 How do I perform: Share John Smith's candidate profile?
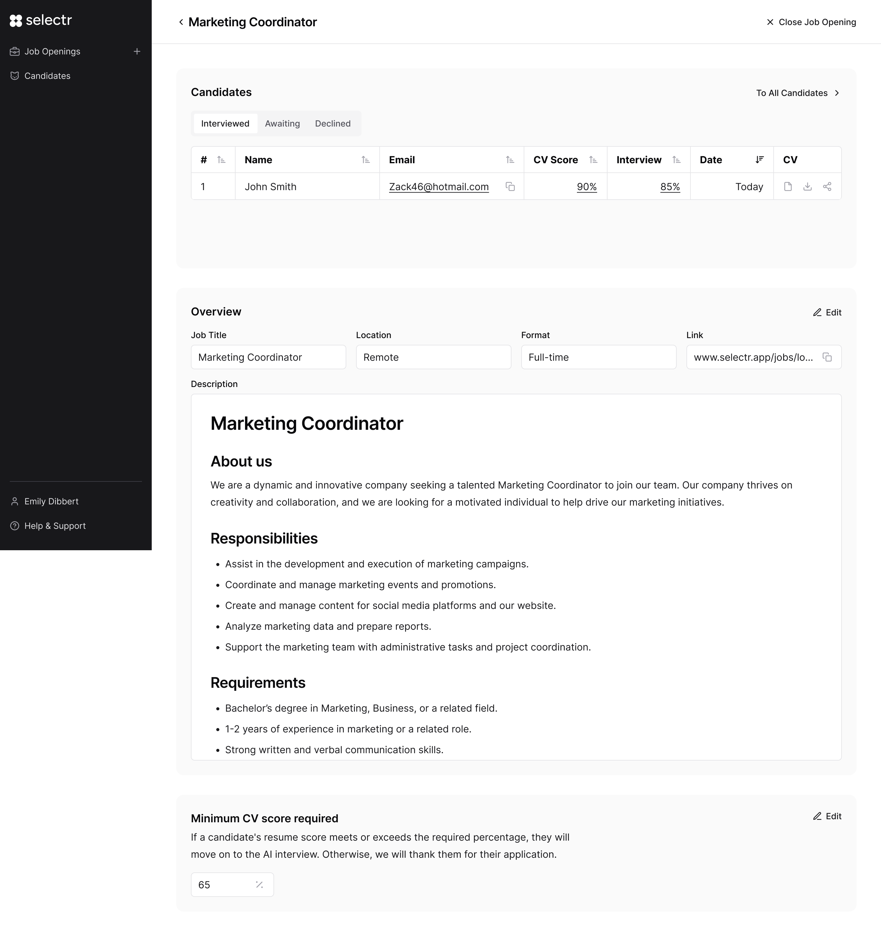coord(827,186)
